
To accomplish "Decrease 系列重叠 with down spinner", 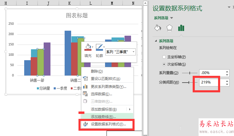I will point(227,75).
